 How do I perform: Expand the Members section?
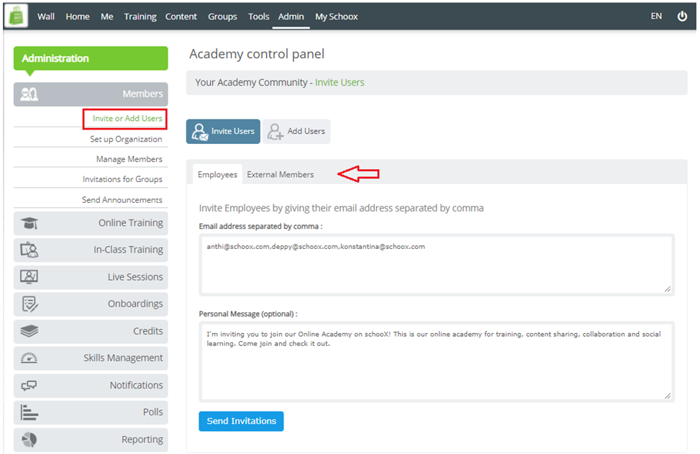click(x=91, y=94)
